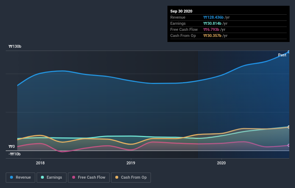Click the ₩30.357b cash from op value
The height and width of the screenshot is (188, 295).
pyautogui.click(x=212, y=36)
